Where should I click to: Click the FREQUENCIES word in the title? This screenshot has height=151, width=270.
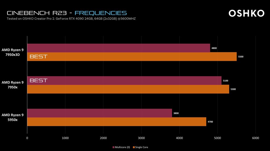pyautogui.click(x=100, y=13)
